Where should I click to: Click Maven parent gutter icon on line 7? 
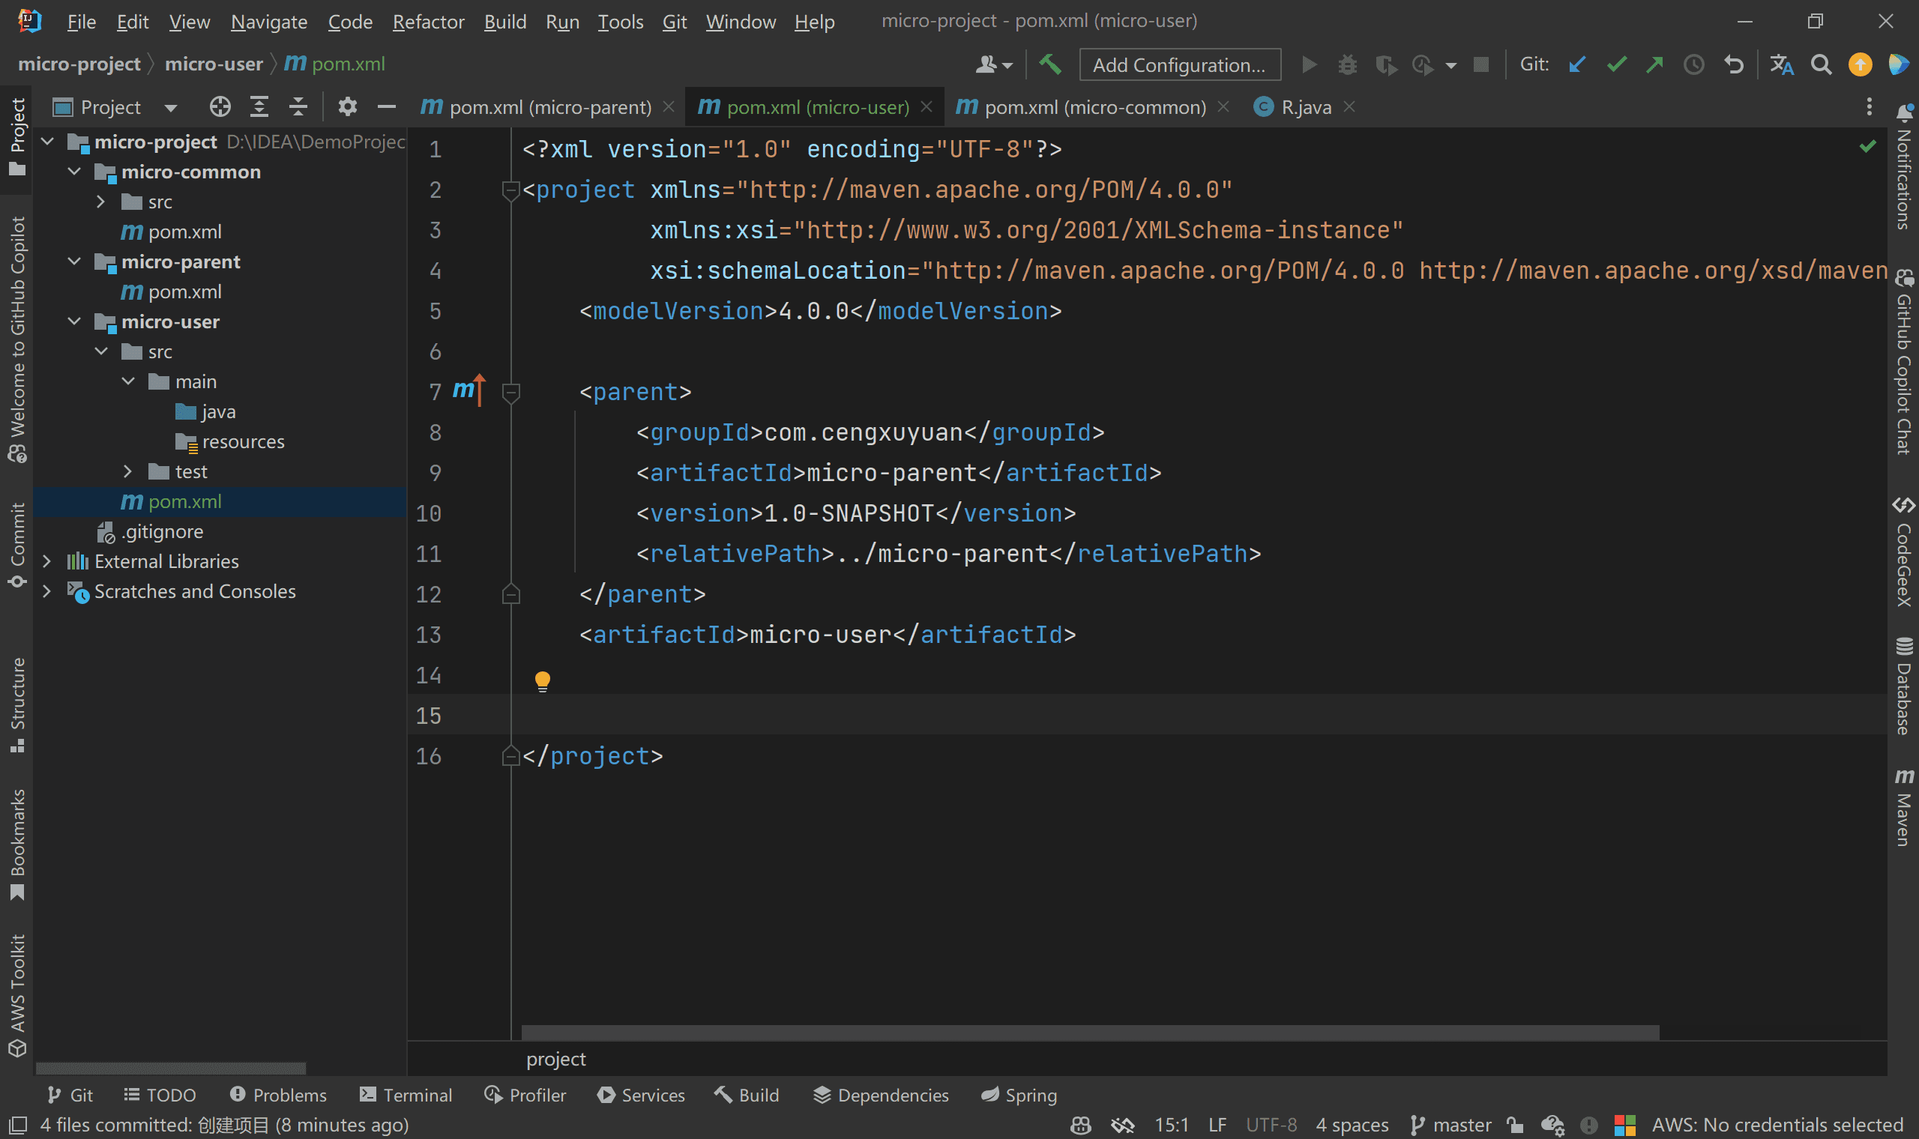469,390
